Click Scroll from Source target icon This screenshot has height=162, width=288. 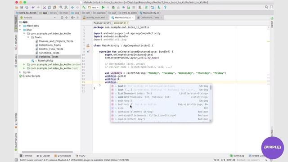pos(62,18)
